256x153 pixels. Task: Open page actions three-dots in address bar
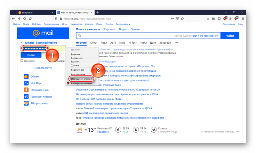[172, 18]
